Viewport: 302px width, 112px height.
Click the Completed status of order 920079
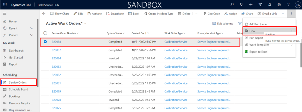tap(115, 92)
